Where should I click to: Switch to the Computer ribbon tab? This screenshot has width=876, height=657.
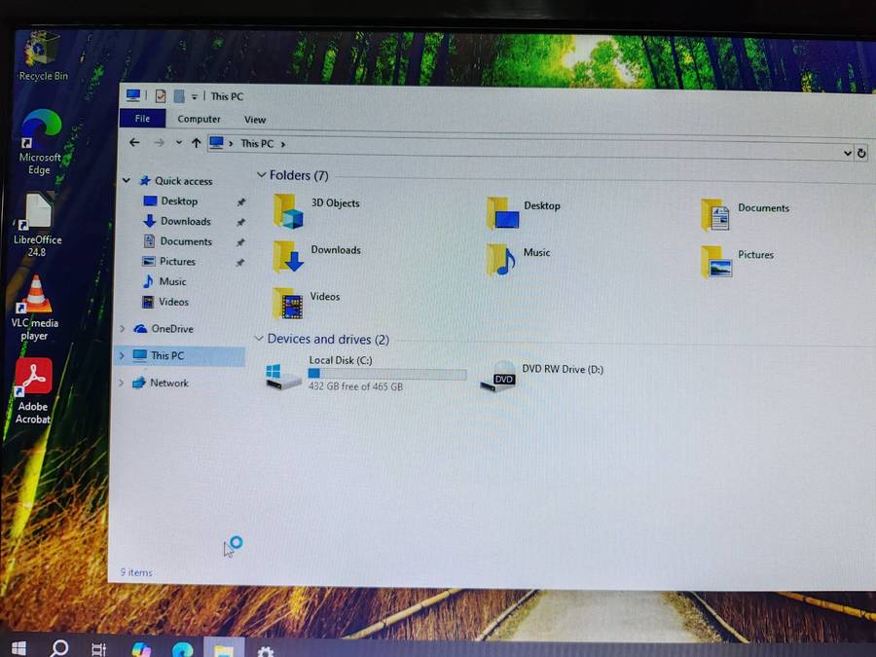click(199, 119)
